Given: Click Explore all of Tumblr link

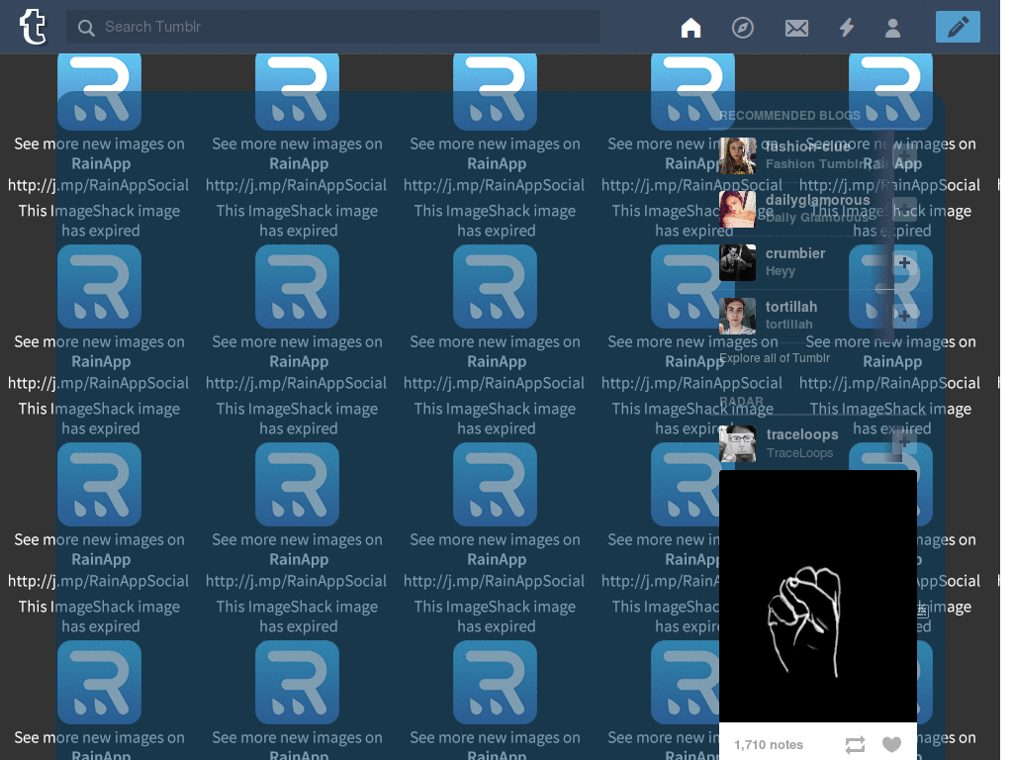Looking at the screenshot, I should (x=775, y=358).
